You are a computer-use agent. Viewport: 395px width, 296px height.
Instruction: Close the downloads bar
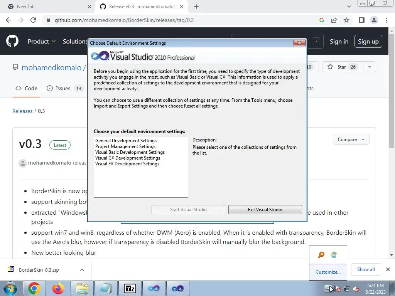388,269
